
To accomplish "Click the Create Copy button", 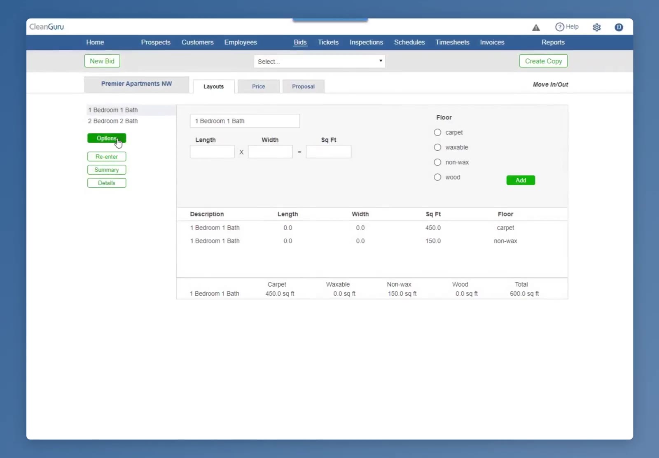I will tap(543, 61).
